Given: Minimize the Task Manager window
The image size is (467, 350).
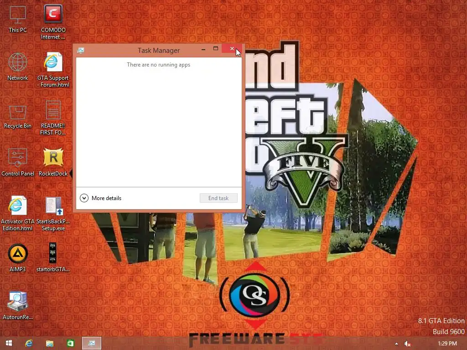Looking at the screenshot, I should (203, 49).
